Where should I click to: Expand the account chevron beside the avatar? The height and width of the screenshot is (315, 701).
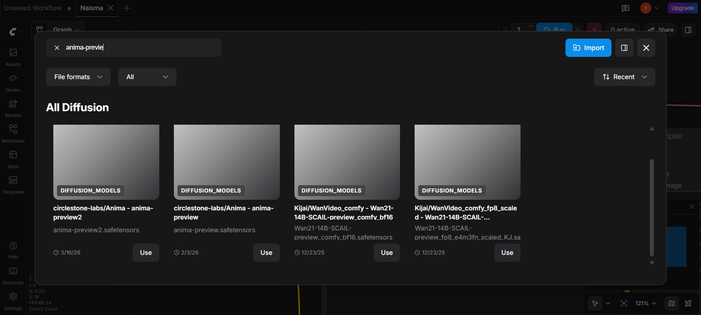point(657,8)
